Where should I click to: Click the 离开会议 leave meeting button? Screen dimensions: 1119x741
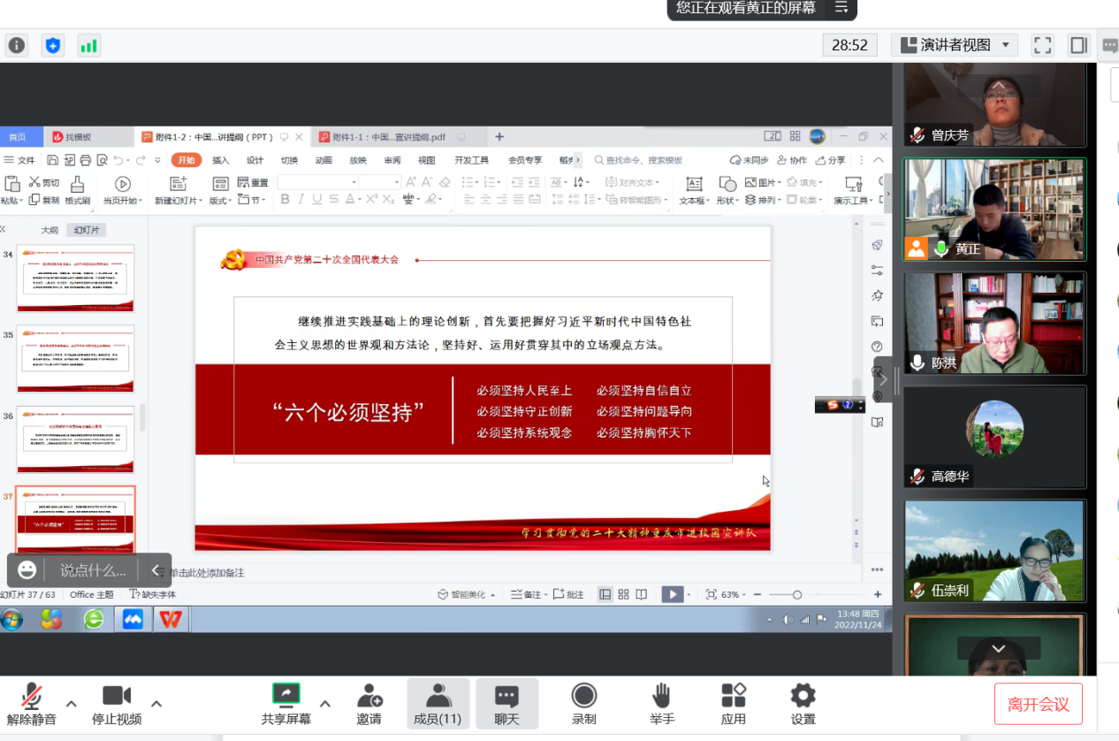1038,705
